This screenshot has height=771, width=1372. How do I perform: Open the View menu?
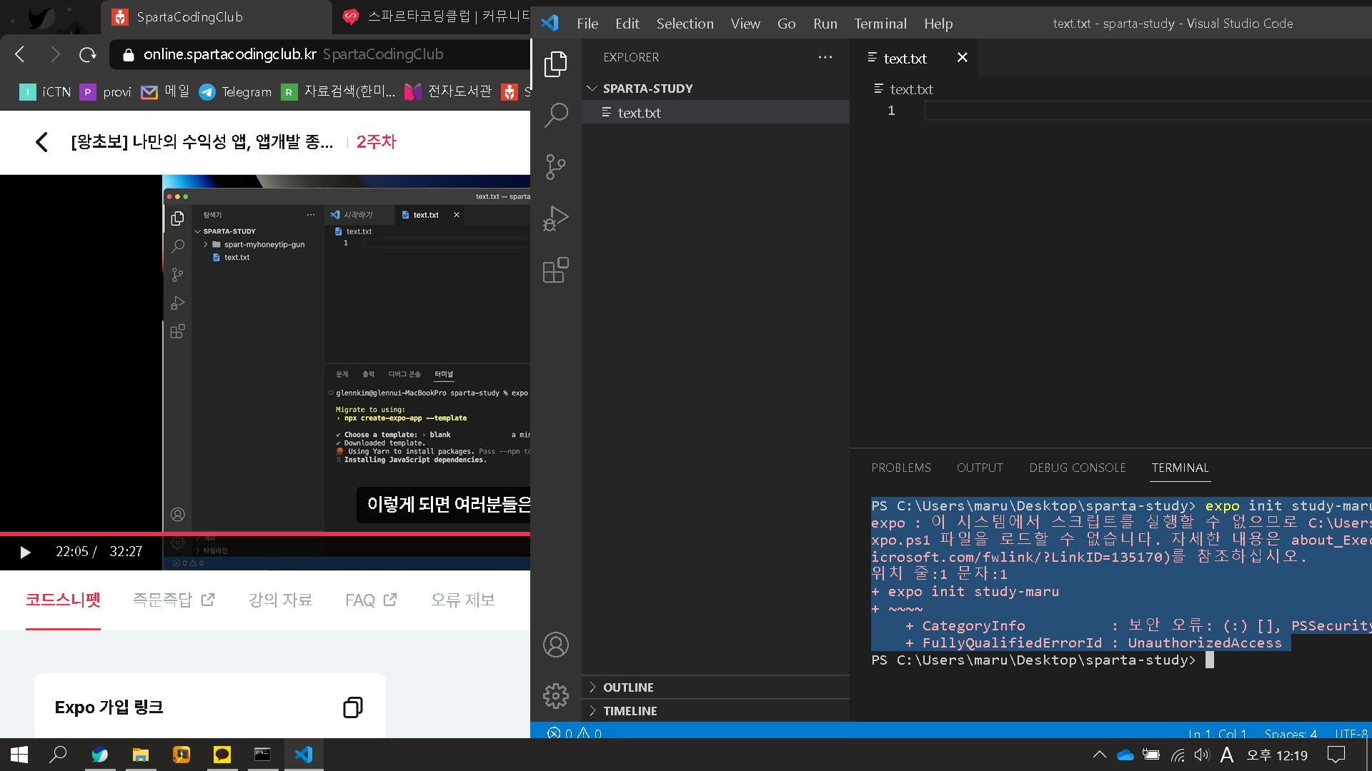(745, 24)
